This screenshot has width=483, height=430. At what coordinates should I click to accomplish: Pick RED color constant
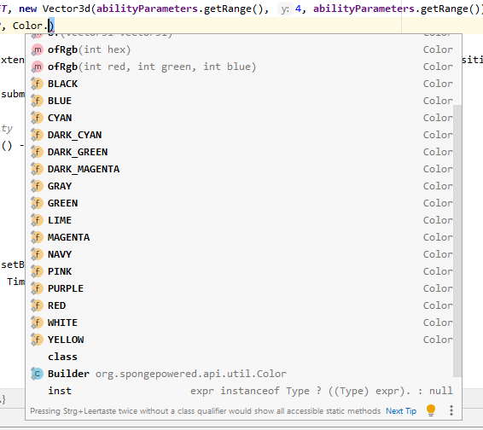tap(241, 305)
